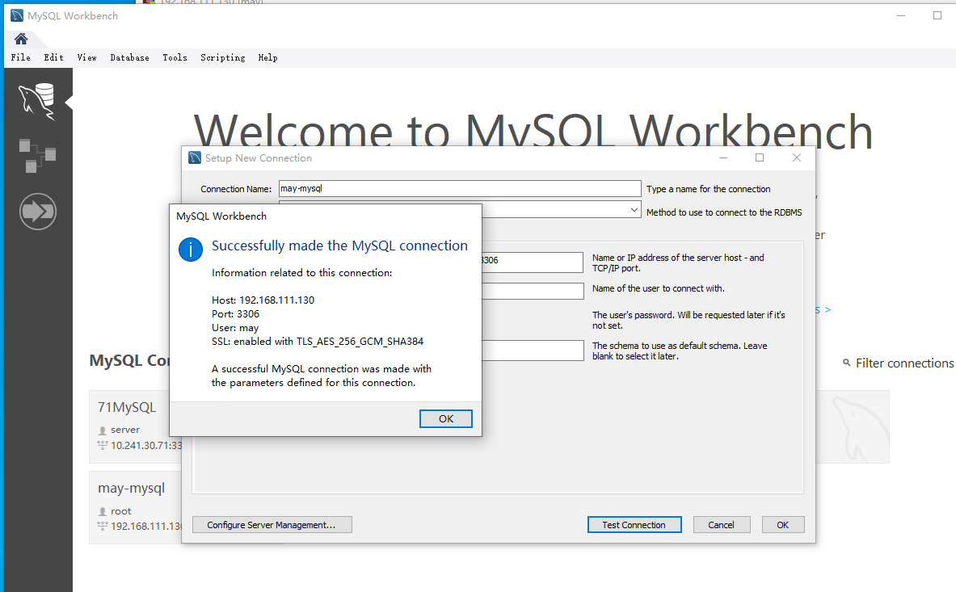Open Configure Server Management

[272, 524]
